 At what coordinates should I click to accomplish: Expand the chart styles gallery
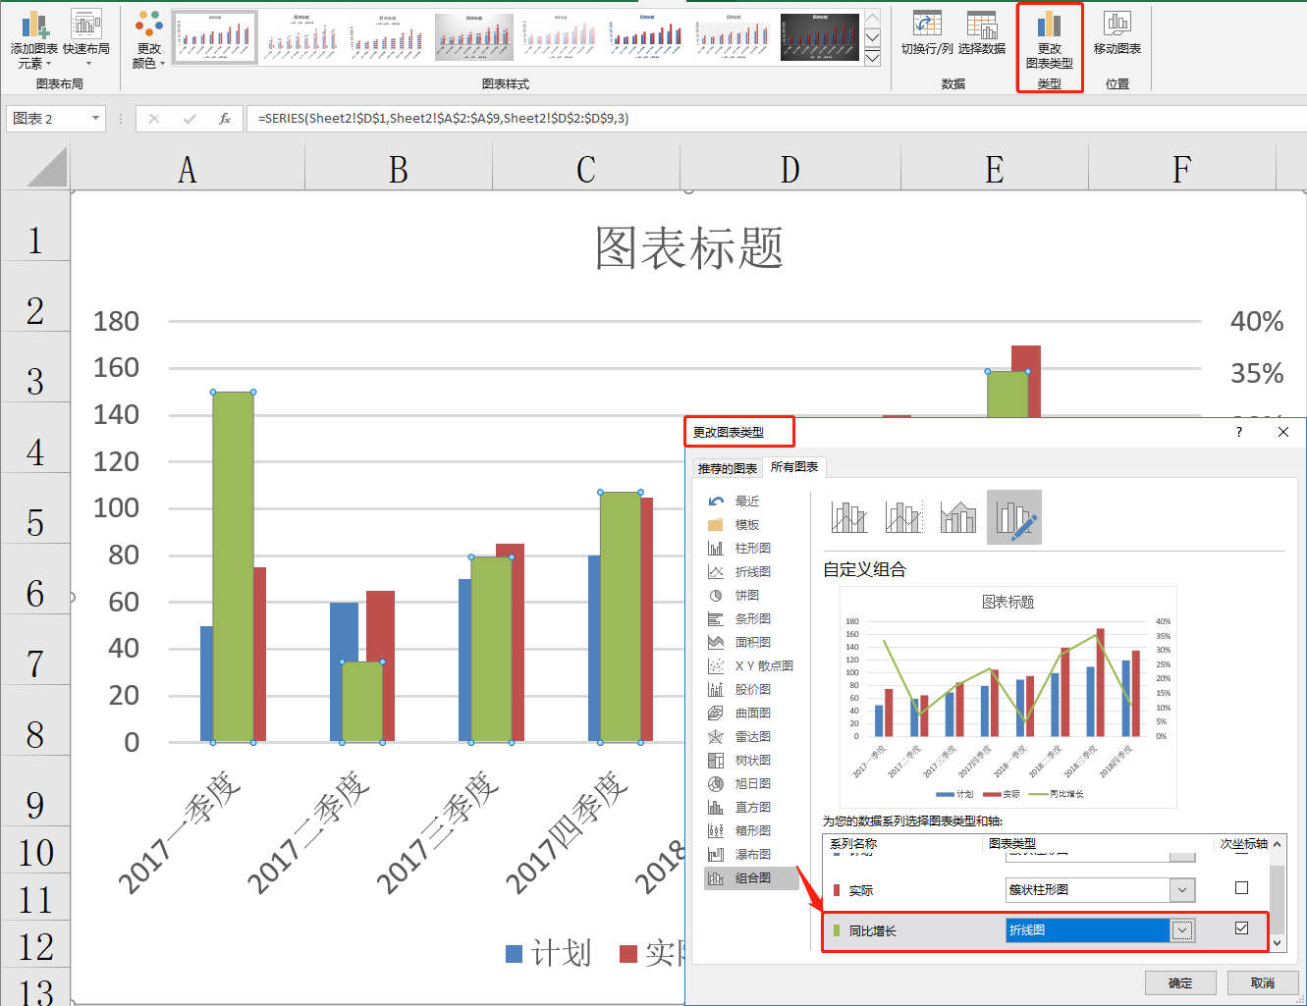coord(872,58)
